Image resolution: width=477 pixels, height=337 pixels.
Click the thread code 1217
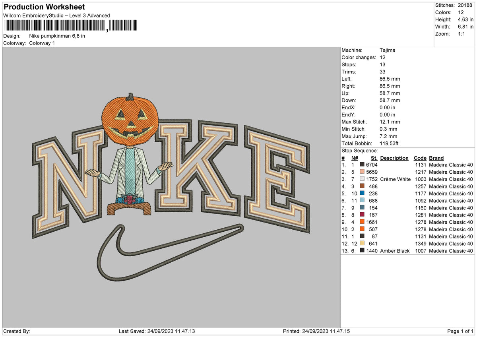point(420,172)
